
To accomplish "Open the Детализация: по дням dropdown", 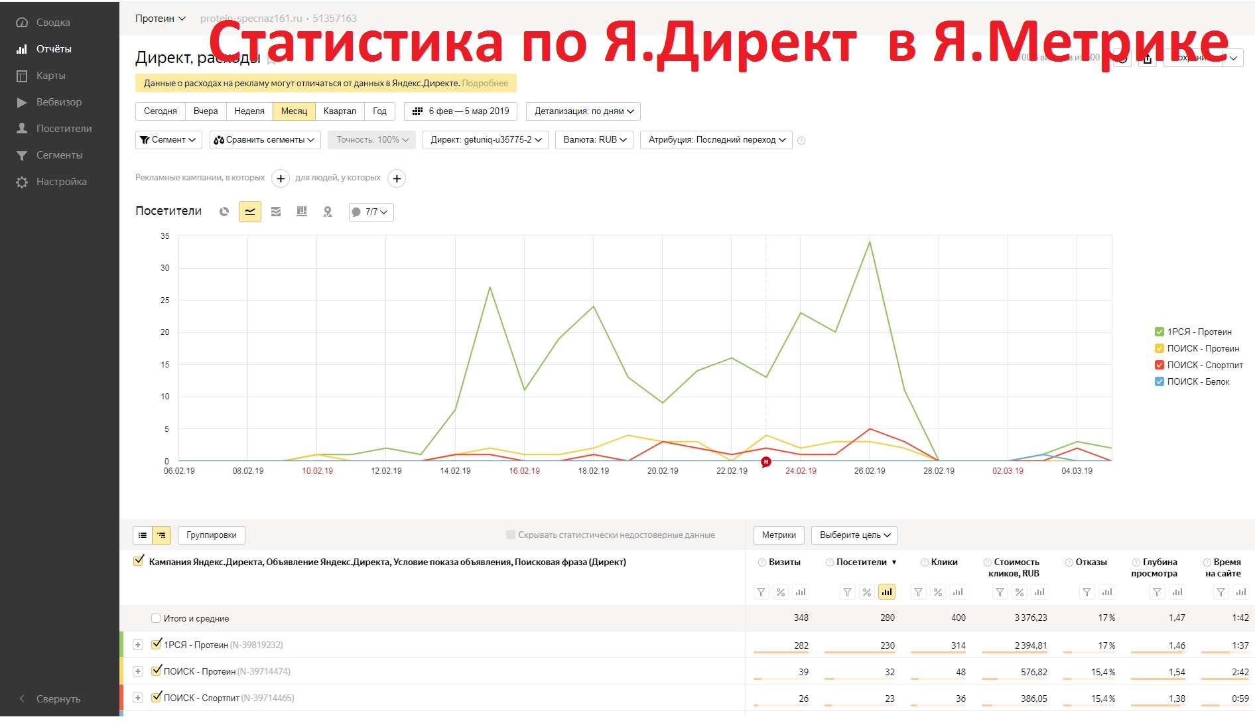I will pos(582,111).
